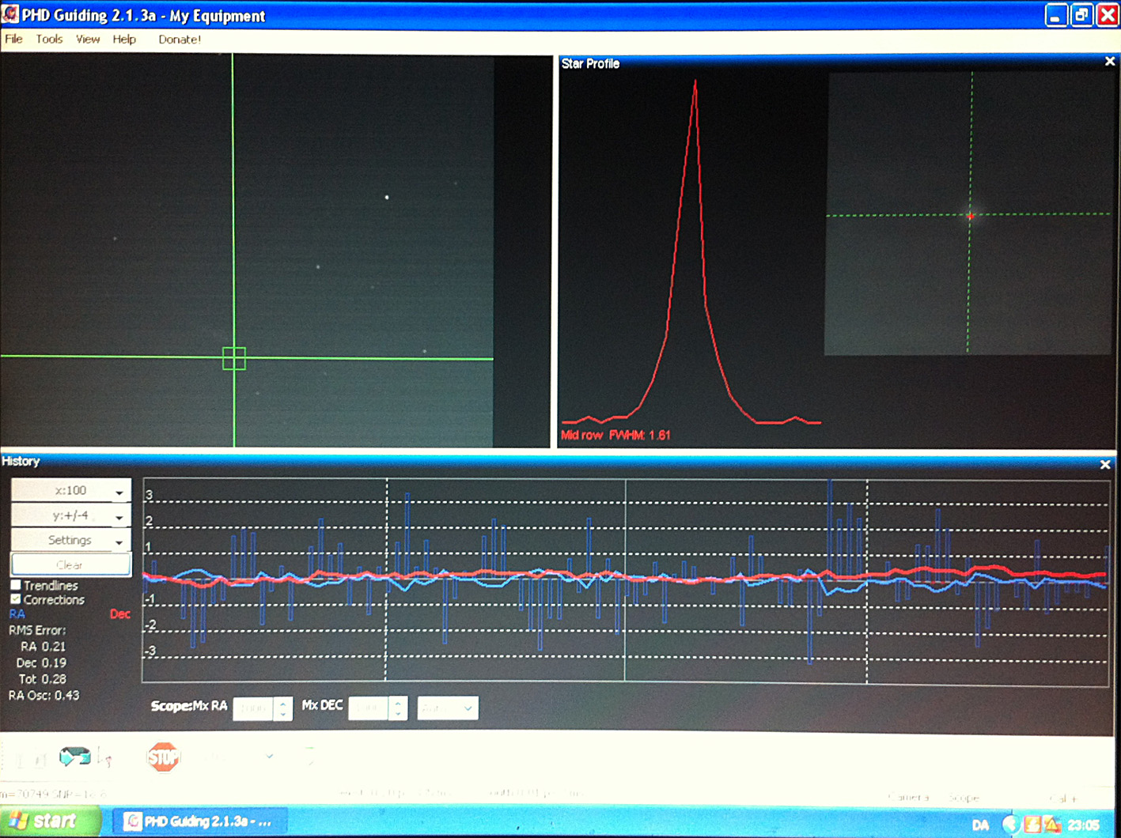Click the red star profile peak graph
Image resolution: width=1121 pixels, height=838 pixels.
pyautogui.click(x=692, y=253)
